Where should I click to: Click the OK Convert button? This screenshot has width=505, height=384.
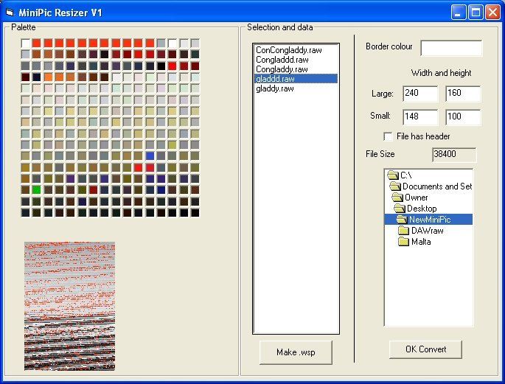click(425, 349)
